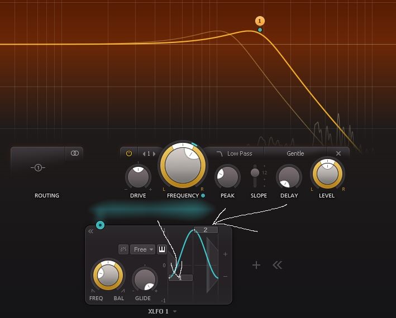
Task: Select the next filter with right arrow
Action: (x=154, y=153)
